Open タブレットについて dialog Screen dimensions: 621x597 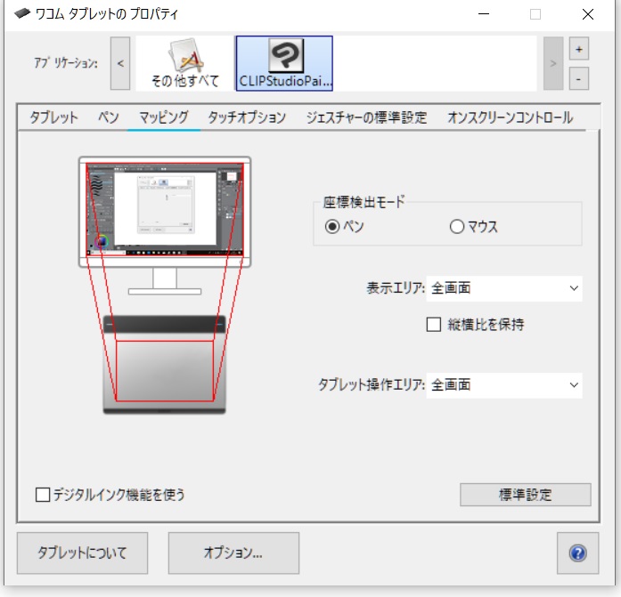pyautogui.click(x=82, y=553)
